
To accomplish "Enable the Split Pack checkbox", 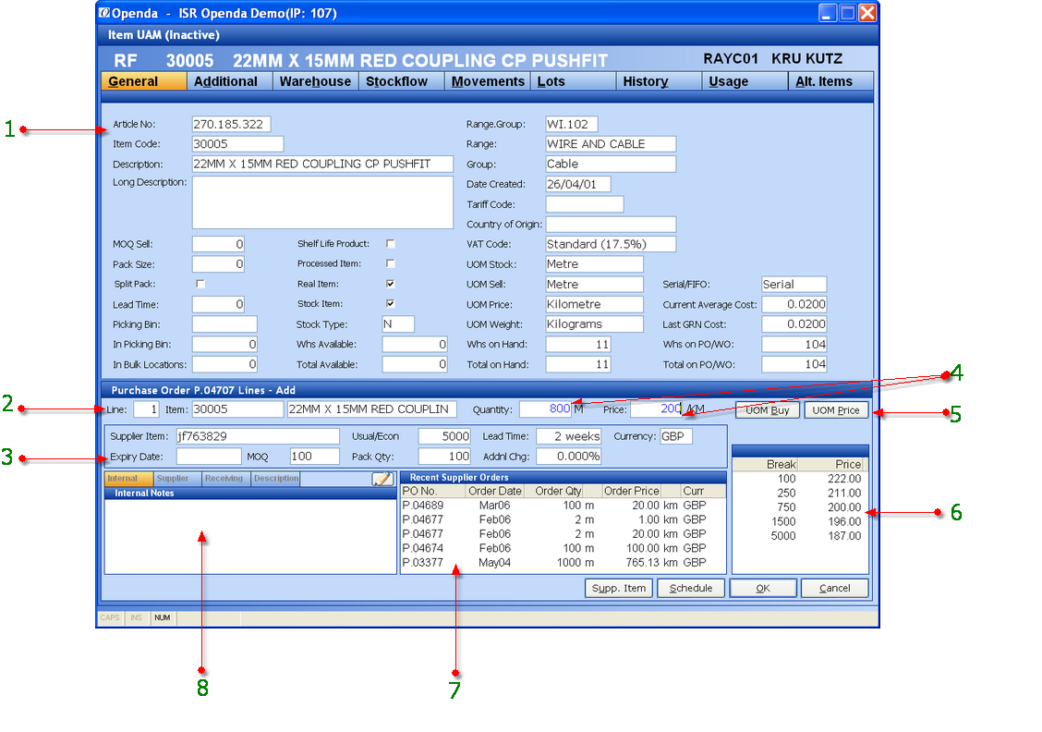I will pos(200,284).
